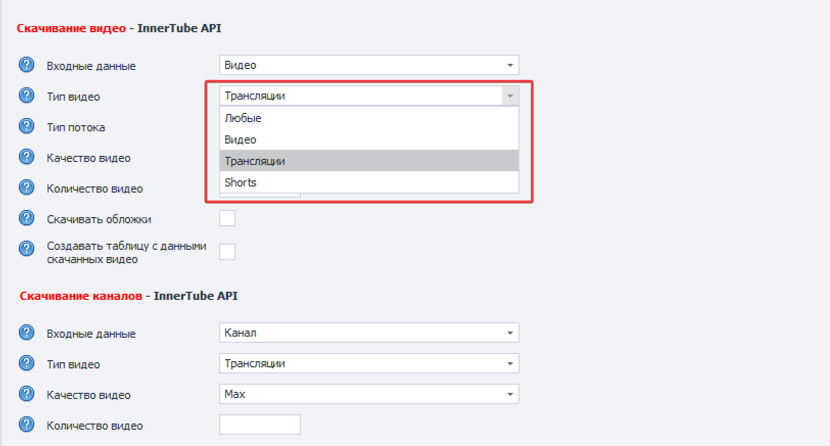Click help icon beside Тип потока
The width and height of the screenshot is (830, 446).
[x=27, y=126]
